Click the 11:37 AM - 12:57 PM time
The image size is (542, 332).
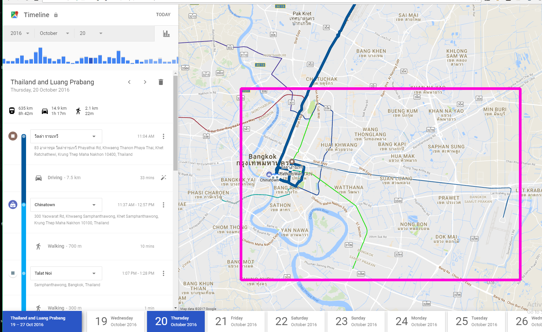[136, 205]
